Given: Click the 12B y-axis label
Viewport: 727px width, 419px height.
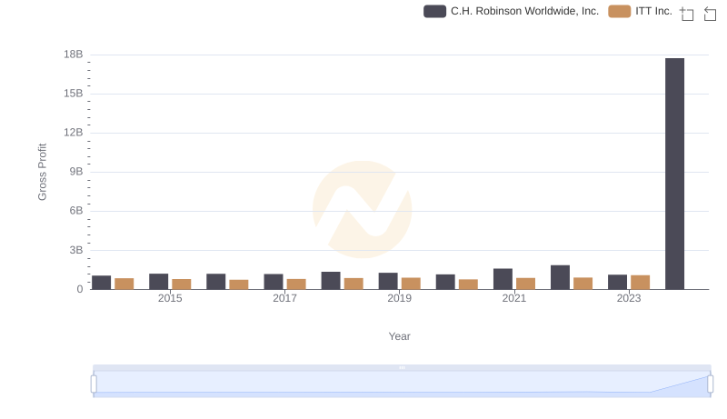Looking at the screenshot, I should coord(74,133).
